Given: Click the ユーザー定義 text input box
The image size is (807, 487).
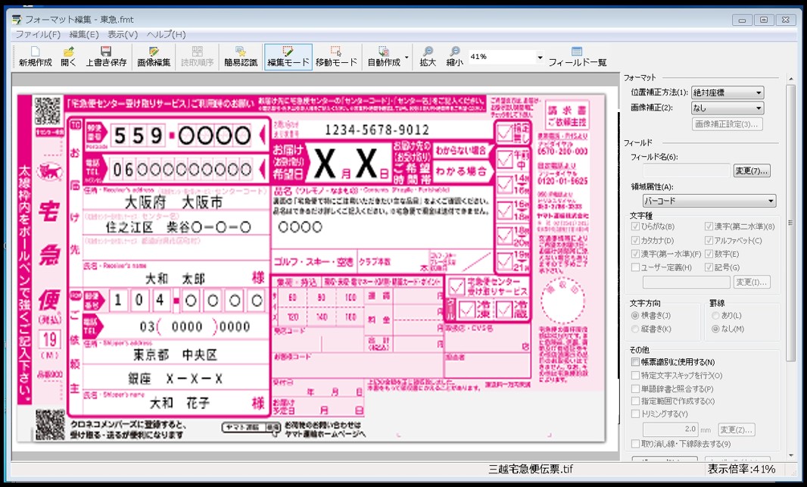Looking at the screenshot, I should tap(687, 282).
